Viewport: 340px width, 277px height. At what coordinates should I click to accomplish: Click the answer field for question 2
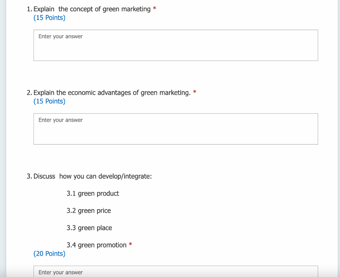pos(176,129)
